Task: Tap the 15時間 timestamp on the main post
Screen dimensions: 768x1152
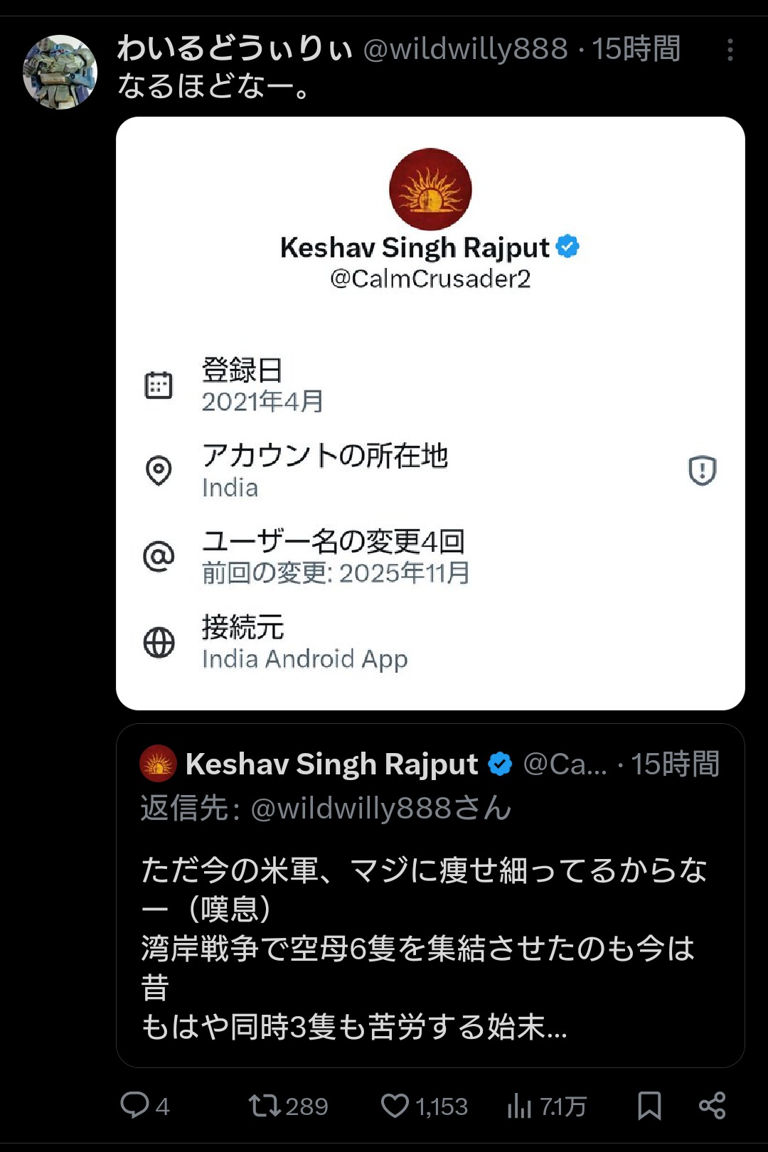Action: [636, 49]
